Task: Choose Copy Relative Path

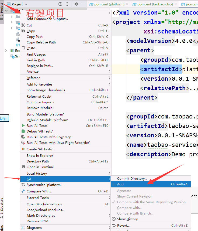Action: [66, 42]
